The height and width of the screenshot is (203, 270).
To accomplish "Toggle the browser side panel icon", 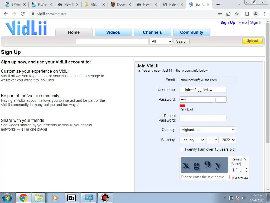I will 247,14.
